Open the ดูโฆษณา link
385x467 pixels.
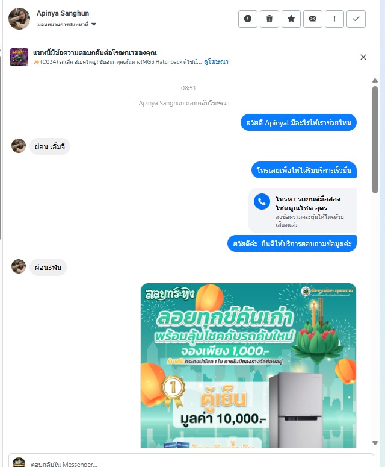(x=216, y=61)
